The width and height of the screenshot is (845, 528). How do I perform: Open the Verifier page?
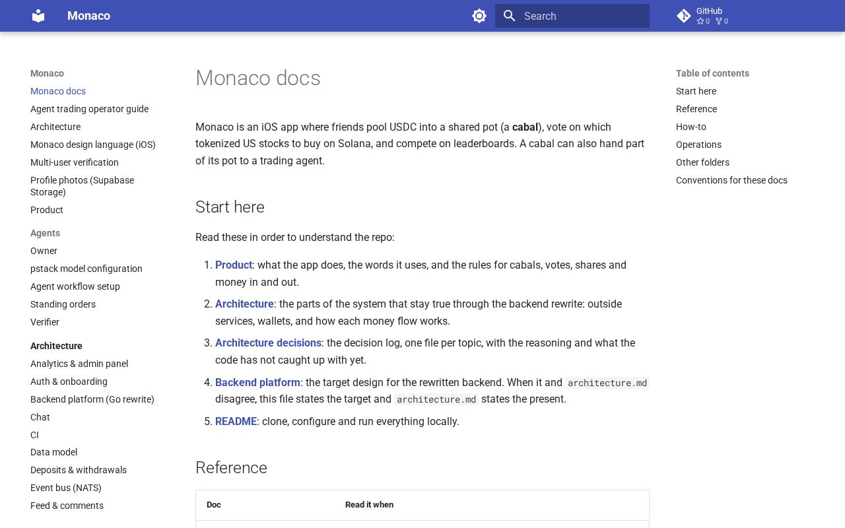45,322
